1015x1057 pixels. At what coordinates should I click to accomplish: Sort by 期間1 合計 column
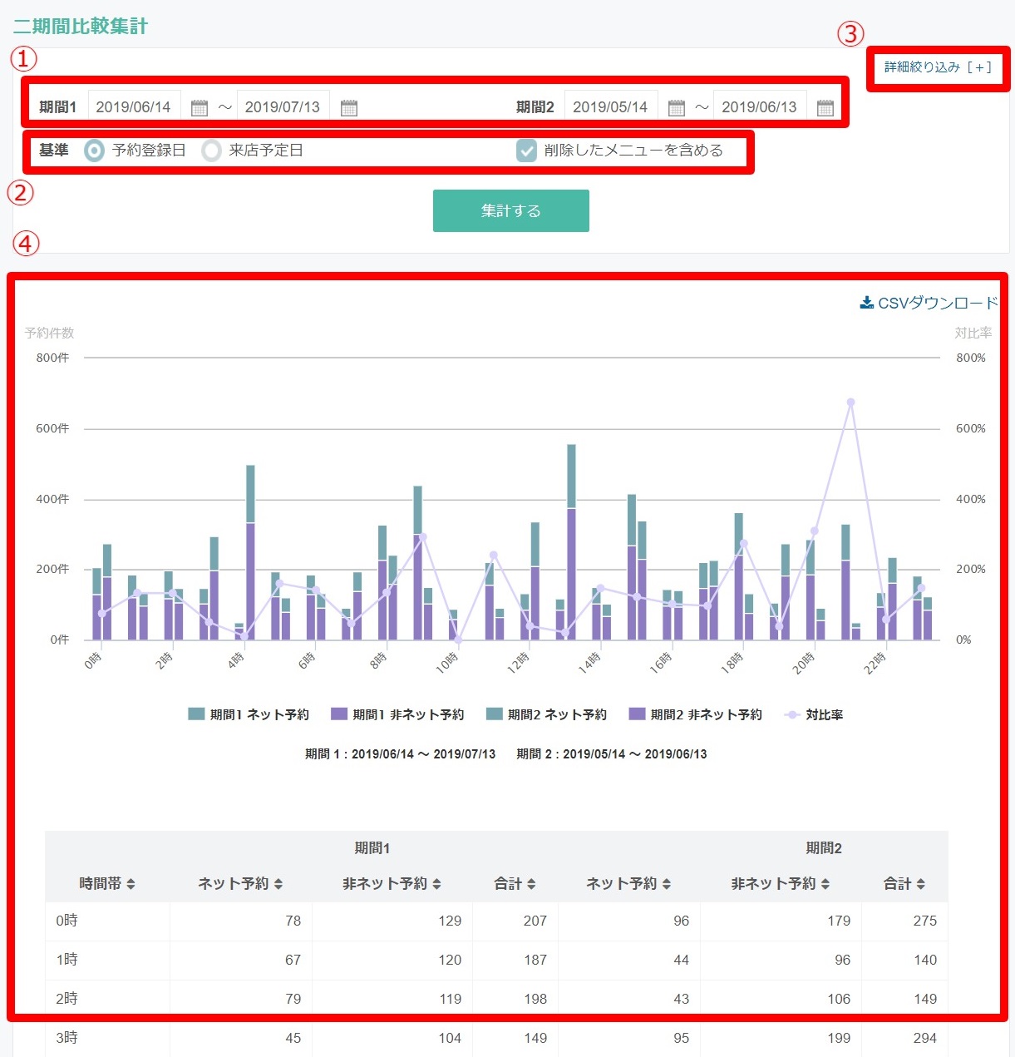pos(515,884)
